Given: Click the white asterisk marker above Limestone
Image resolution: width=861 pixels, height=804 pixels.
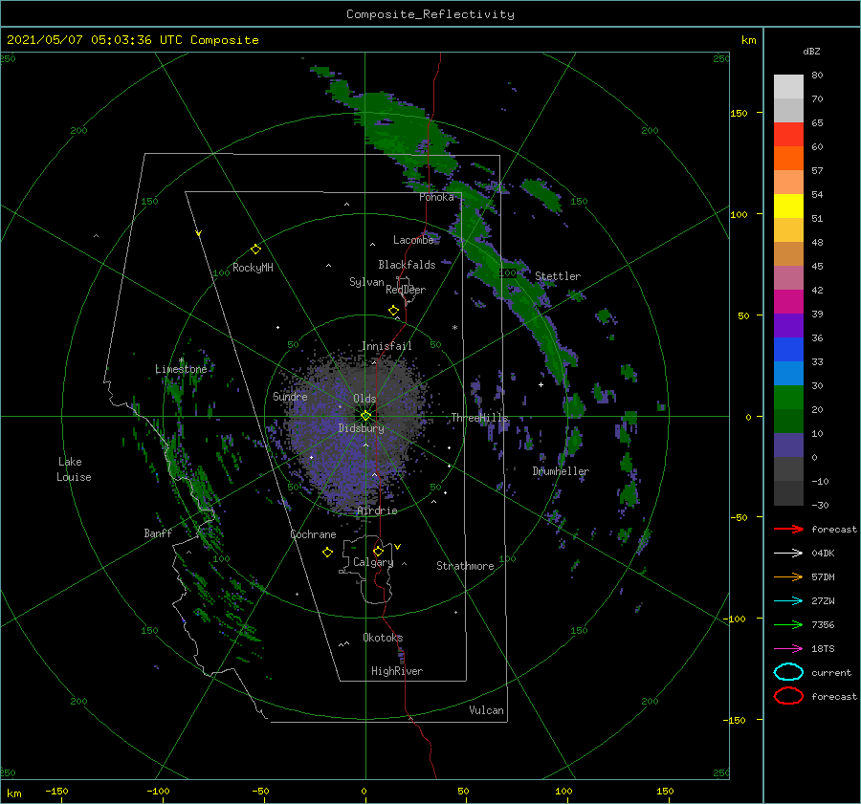Looking at the screenshot, I should pos(181,360).
